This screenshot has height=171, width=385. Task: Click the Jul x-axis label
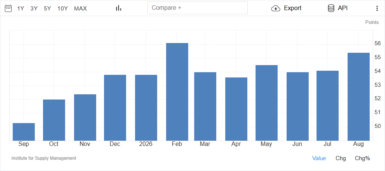(x=327, y=144)
